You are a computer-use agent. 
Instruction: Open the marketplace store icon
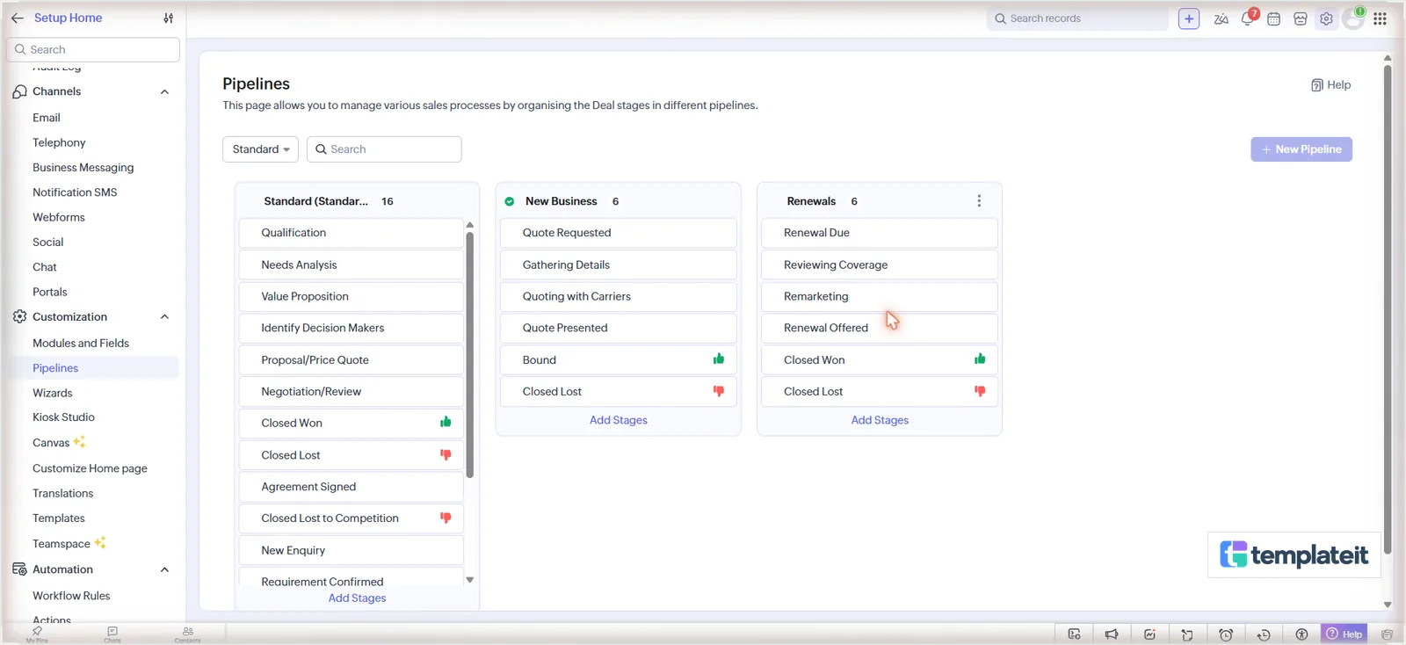tap(1300, 18)
